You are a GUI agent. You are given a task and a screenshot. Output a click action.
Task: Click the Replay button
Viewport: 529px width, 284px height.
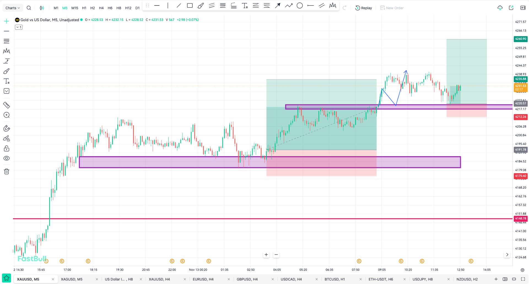(x=364, y=8)
